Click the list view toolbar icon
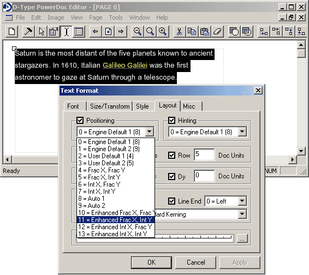The image size is (309, 275). (x=79, y=32)
